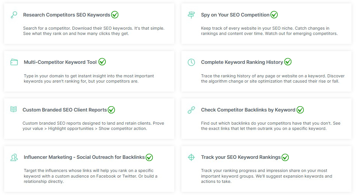Click the chain link icon beside Check Competitor Backlinks
The height and width of the screenshot is (196, 356).
(x=191, y=110)
